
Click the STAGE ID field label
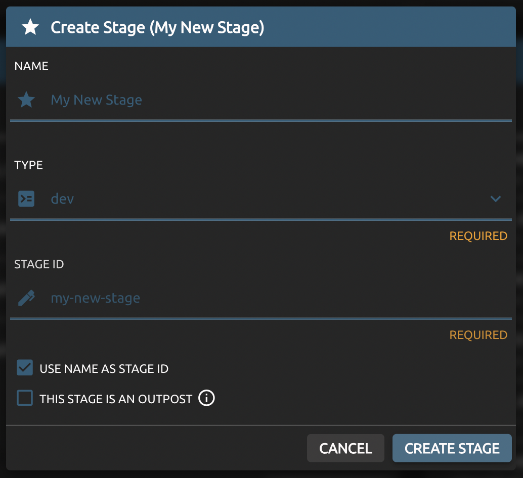[x=39, y=264]
